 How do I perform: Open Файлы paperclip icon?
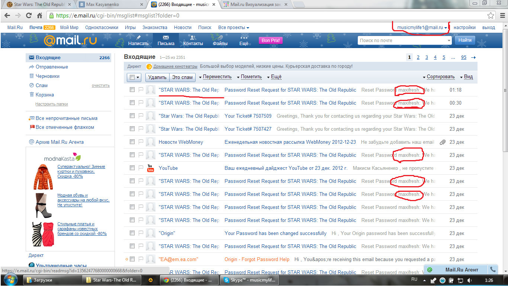220,38
